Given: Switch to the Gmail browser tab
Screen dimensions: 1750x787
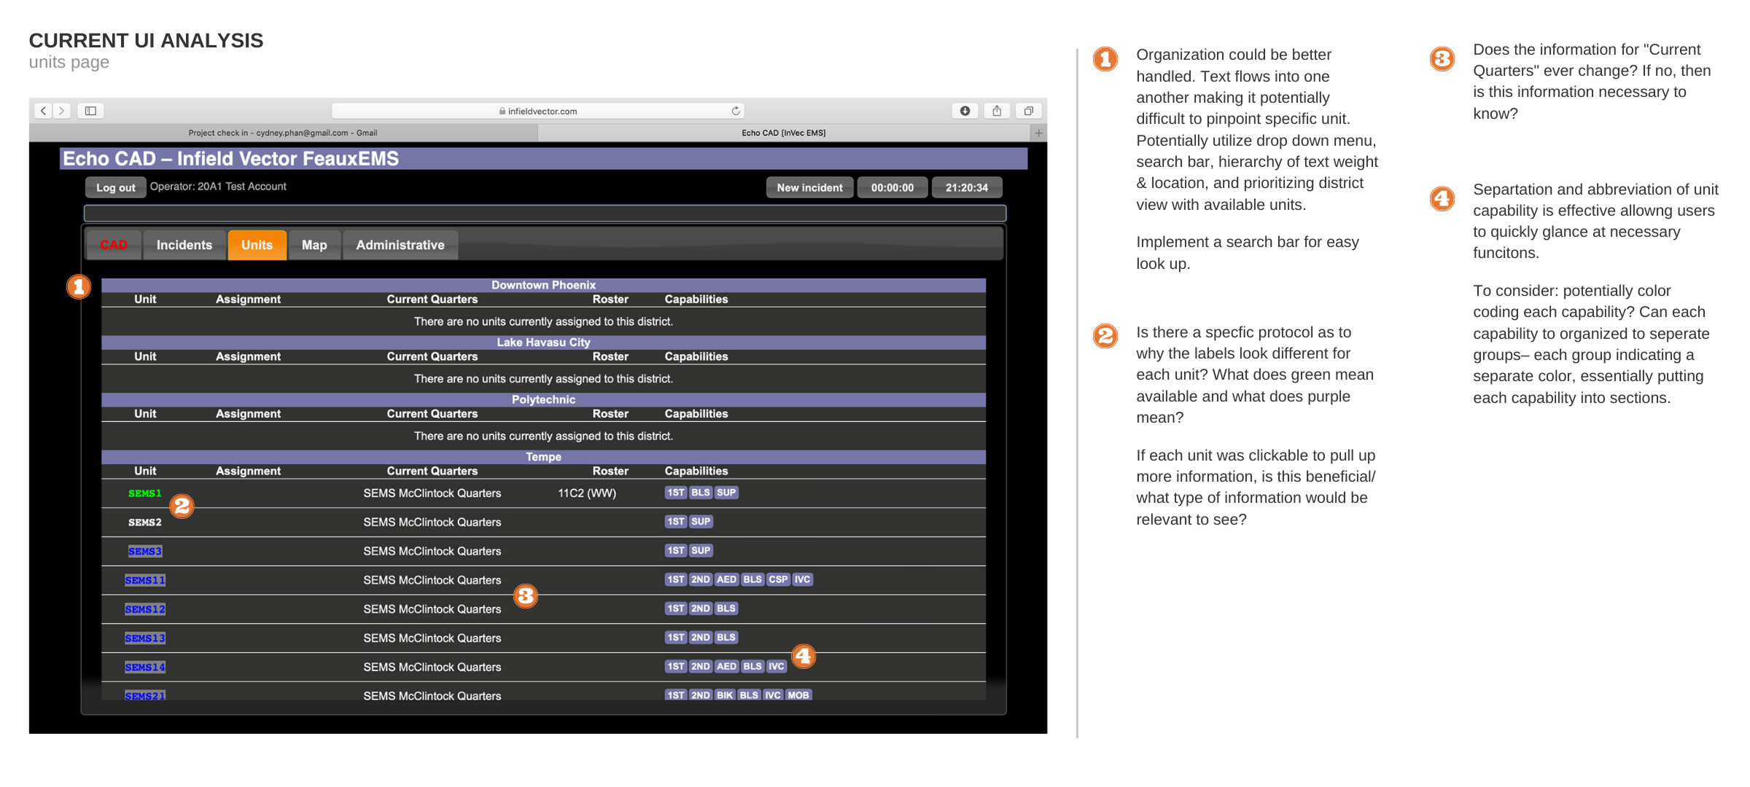Looking at the screenshot, I should pyautogui.click(x=283, y=133).
